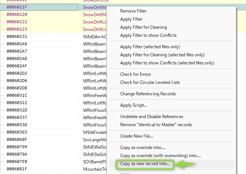
Task: Select record row 00060232
Action: coord(17,36)
